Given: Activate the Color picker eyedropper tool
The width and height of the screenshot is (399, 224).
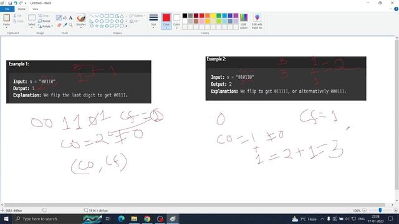Looking at the screenshot, I should 65,25.
